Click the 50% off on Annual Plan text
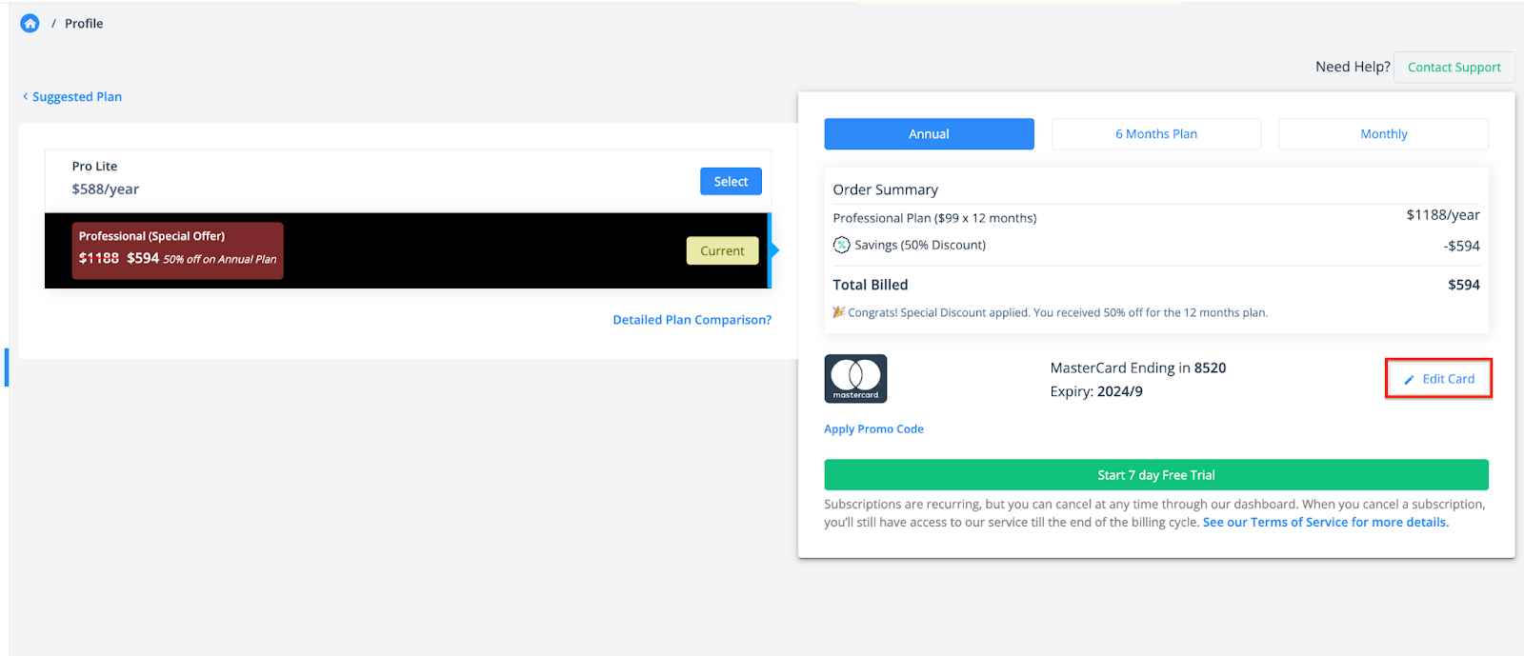The height and width of the screenshot is (656, 1524). click(x=220, y=259)
